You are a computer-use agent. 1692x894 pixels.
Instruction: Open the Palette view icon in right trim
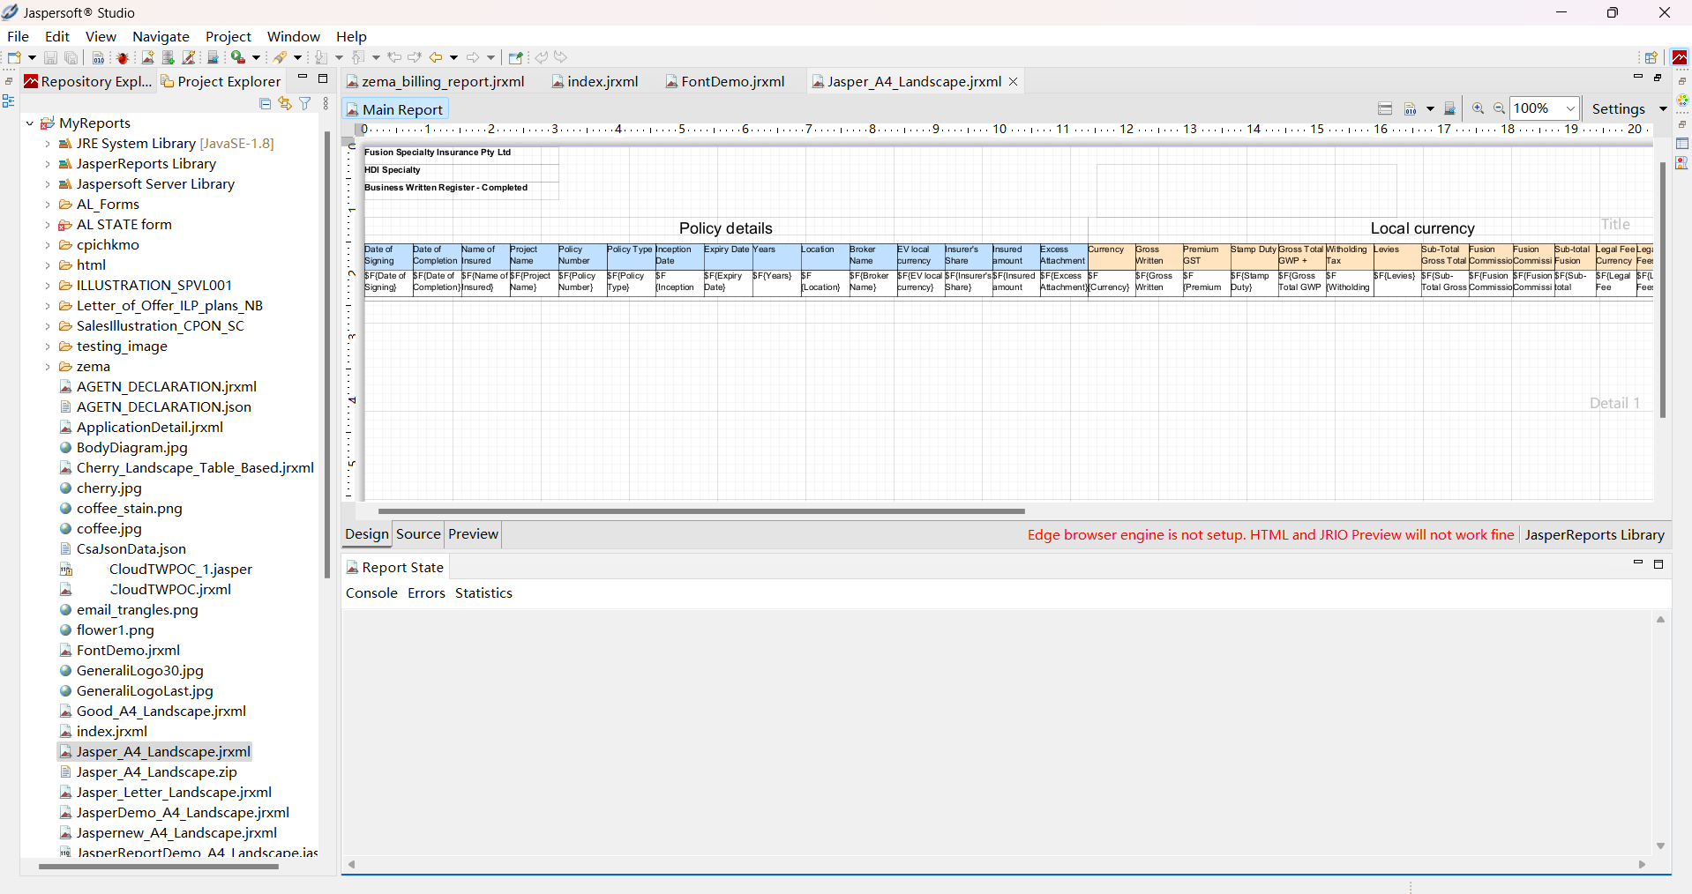1682,101
